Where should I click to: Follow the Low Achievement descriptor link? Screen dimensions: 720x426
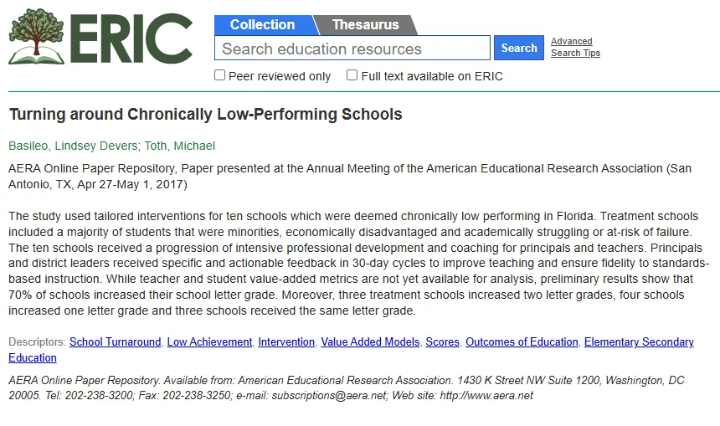[x=209, y=342]
